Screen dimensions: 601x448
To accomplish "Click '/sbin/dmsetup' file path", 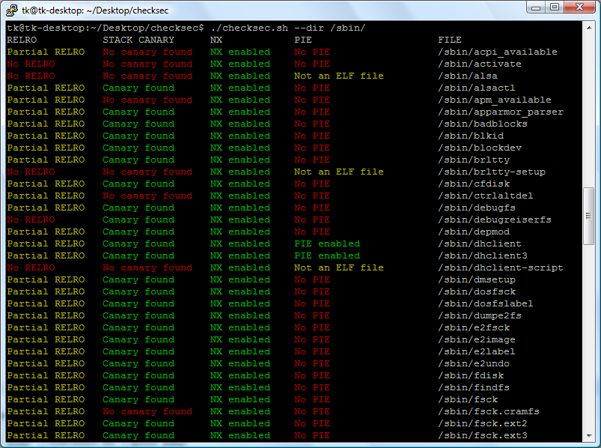I will tap(477, 279).
